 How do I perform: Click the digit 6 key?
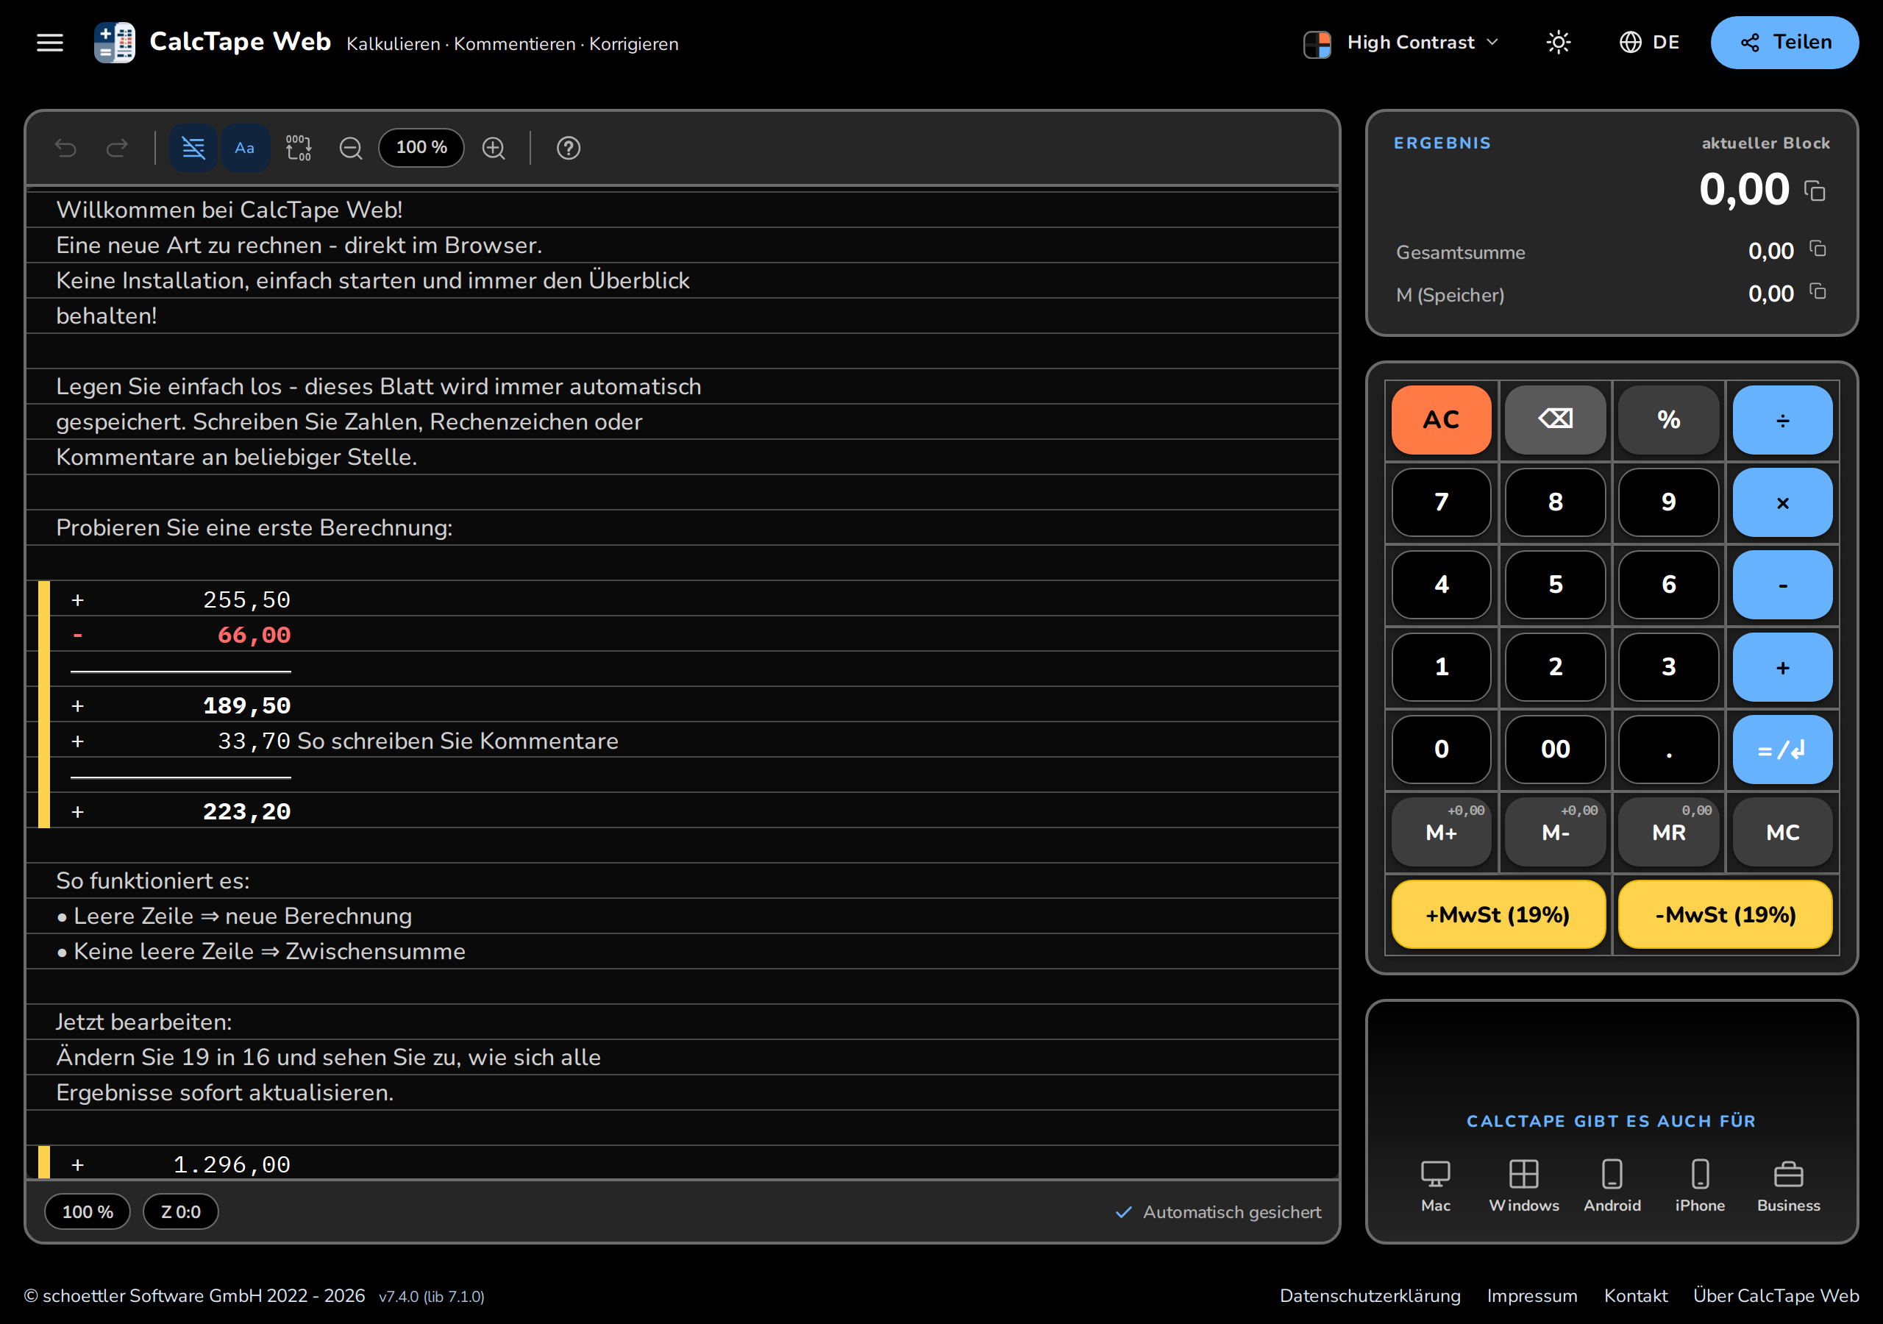click(1669, 584)
